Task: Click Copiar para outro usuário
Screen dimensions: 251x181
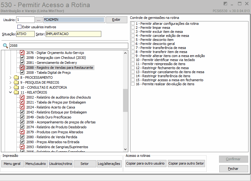Action: tap(145, 163)
